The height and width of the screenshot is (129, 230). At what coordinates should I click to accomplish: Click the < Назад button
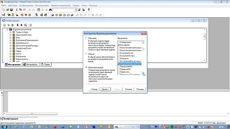(93, 89)
